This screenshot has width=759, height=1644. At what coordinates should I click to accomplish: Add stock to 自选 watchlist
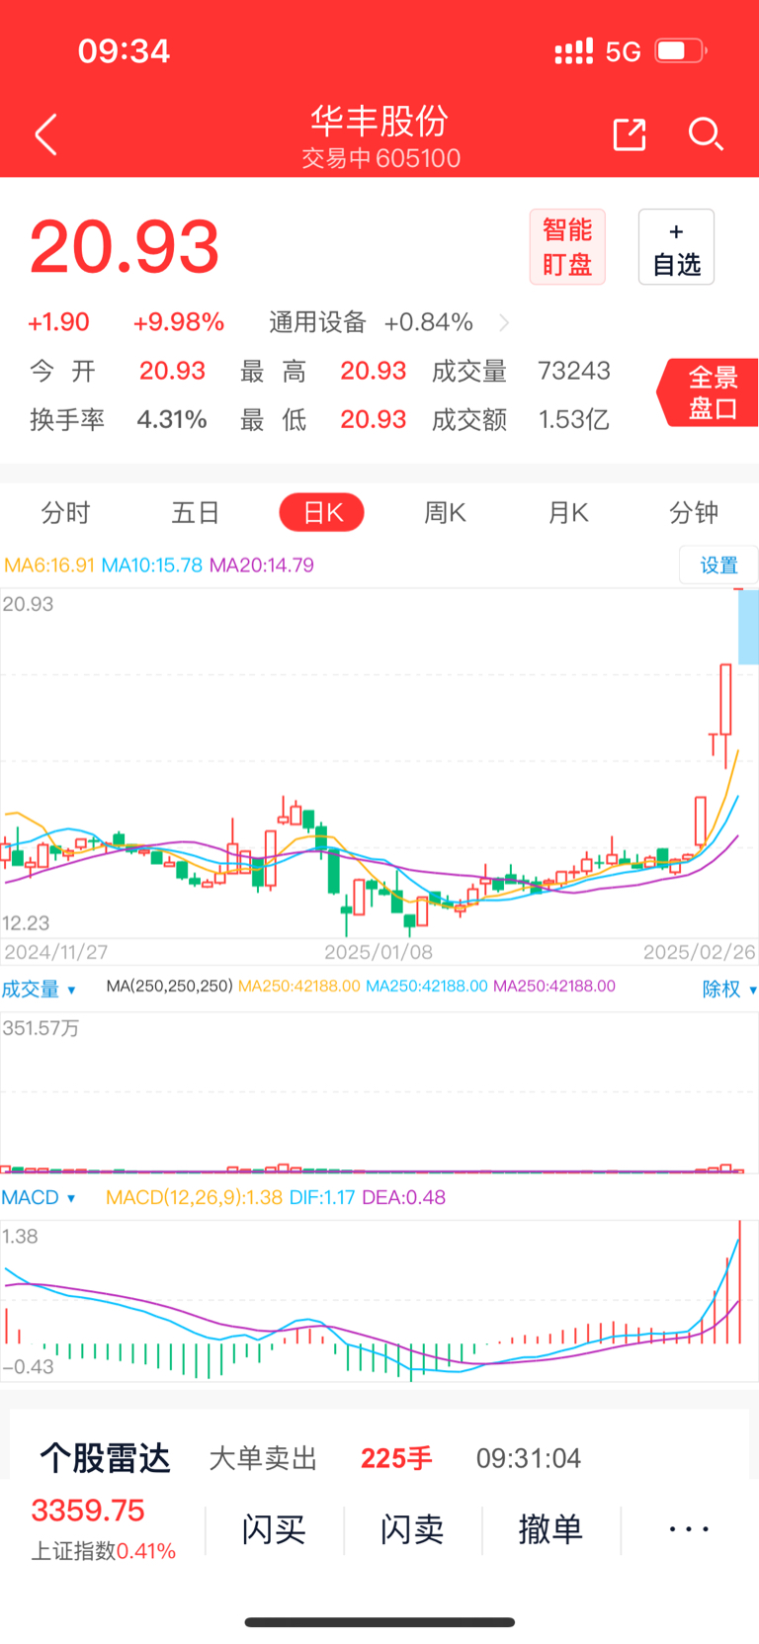pyautogui.click(x=676, y=247)
